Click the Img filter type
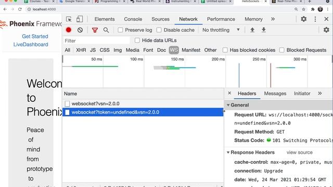 click(118, 50)
